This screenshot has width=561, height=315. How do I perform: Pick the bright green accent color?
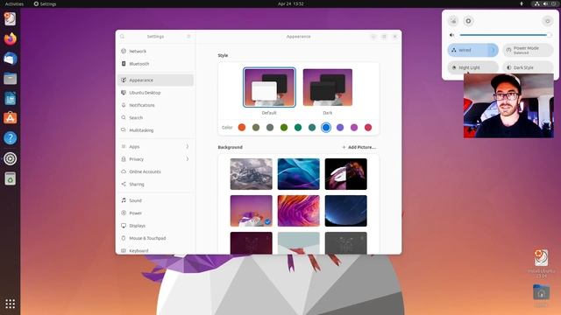click(284, 127)
